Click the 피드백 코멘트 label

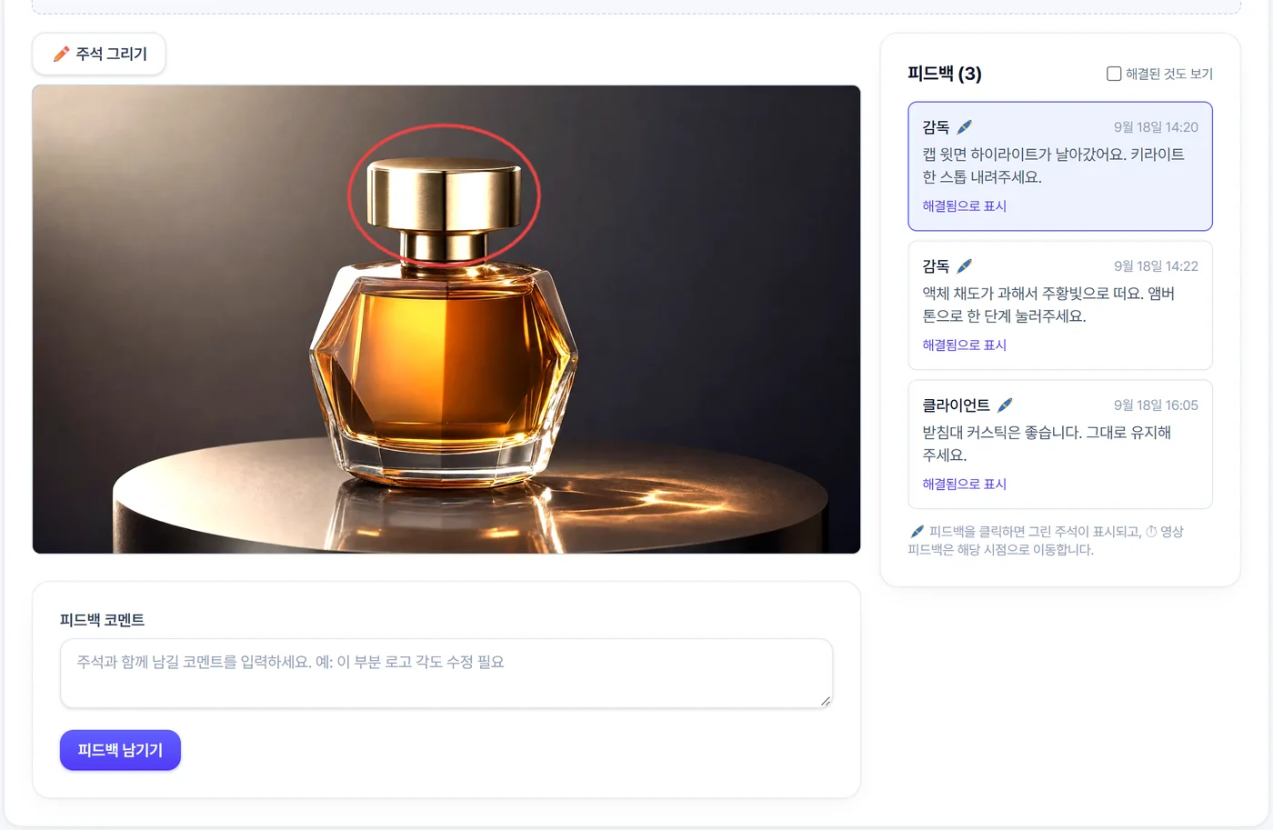tap(102, 620)
